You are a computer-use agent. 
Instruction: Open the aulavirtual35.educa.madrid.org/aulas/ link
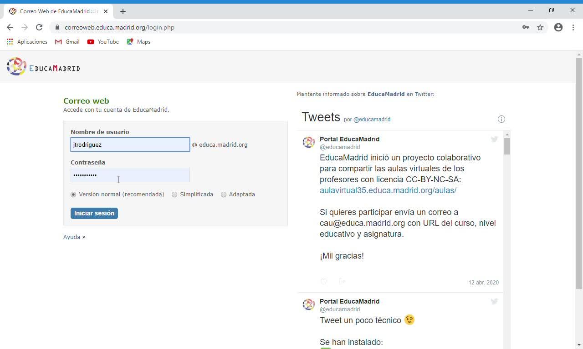pos(388,190)
